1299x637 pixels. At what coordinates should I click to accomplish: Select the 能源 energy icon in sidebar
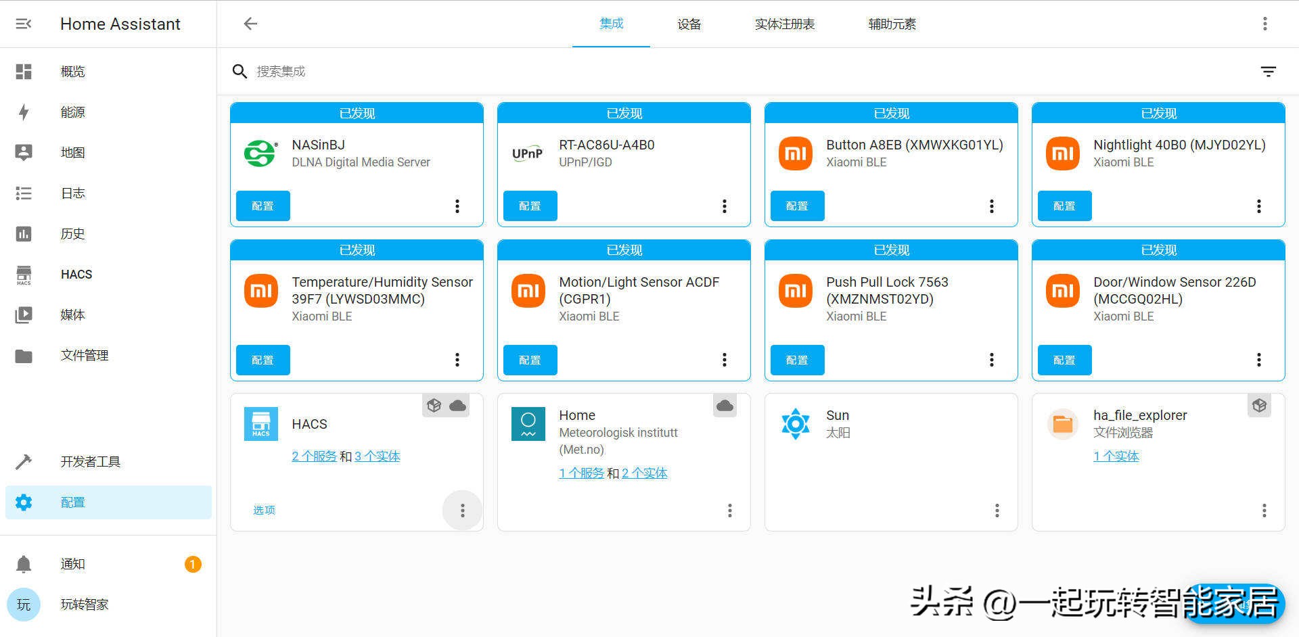24,112
